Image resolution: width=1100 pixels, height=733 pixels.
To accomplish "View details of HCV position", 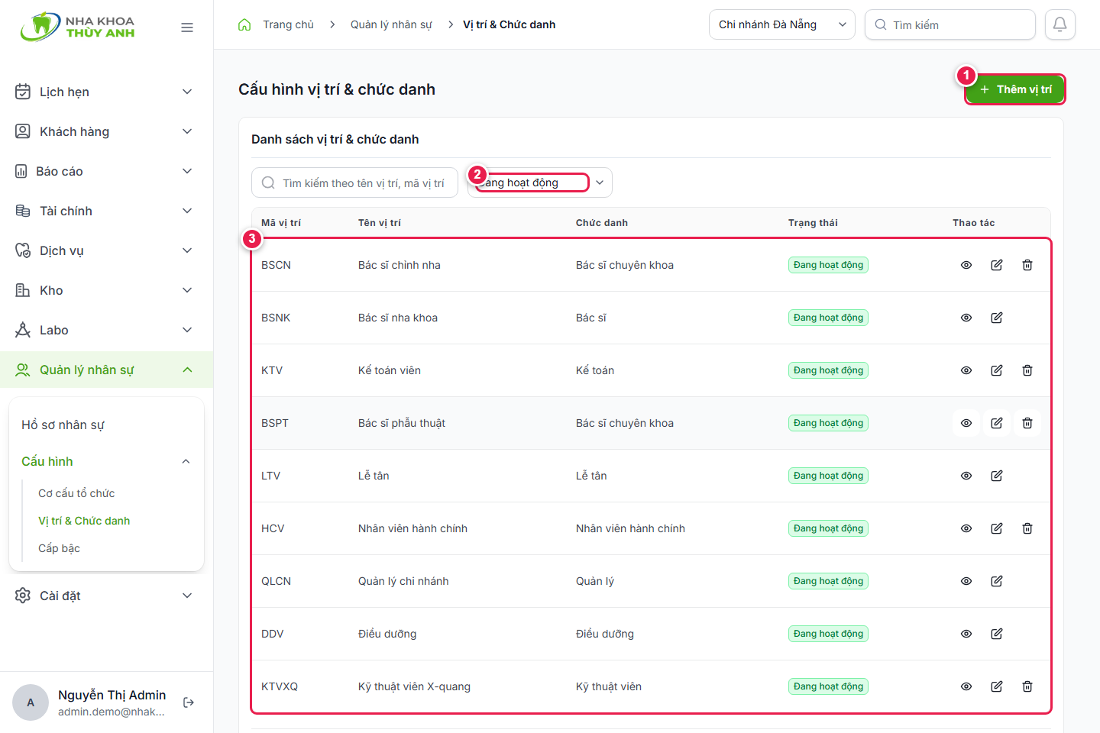I will click(x=966, y=528).
